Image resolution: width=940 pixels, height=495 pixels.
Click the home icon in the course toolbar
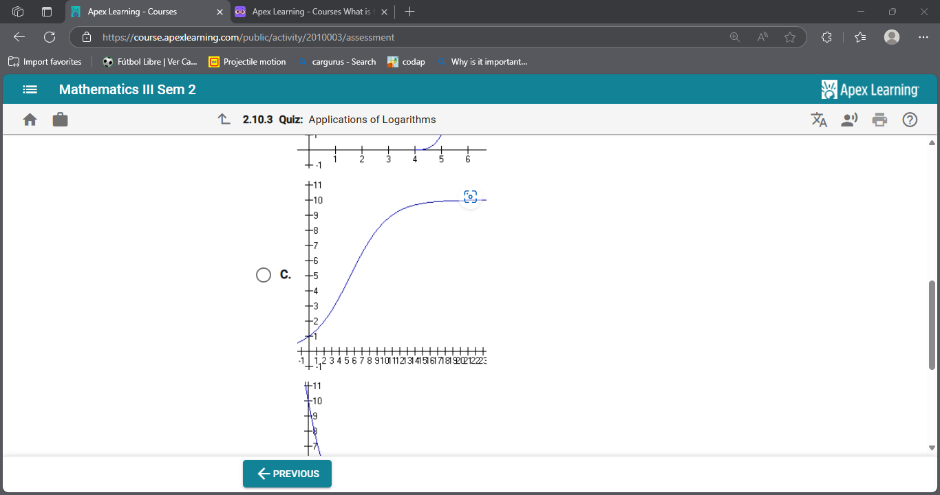30,119
